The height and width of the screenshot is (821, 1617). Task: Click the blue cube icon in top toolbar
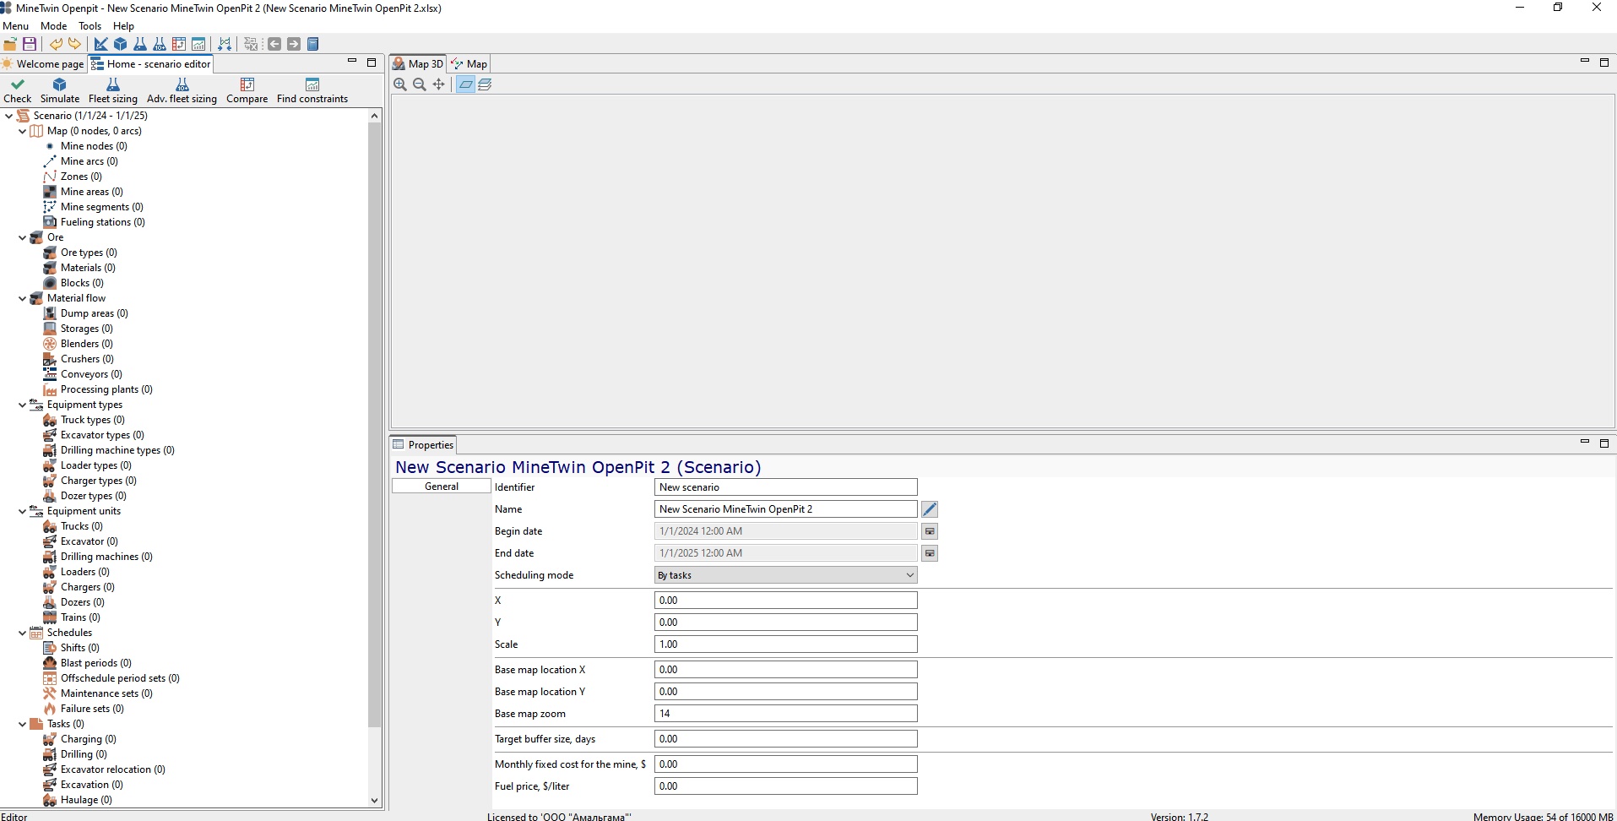121,44
